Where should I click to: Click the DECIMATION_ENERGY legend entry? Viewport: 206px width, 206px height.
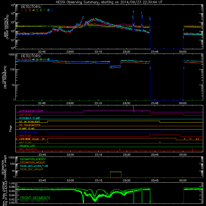tap(33, 159)
